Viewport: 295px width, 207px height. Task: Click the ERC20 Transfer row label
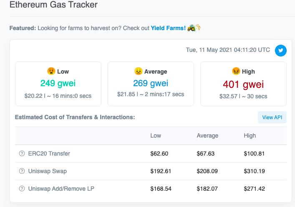pyautogui.click(x=49, y=153)
